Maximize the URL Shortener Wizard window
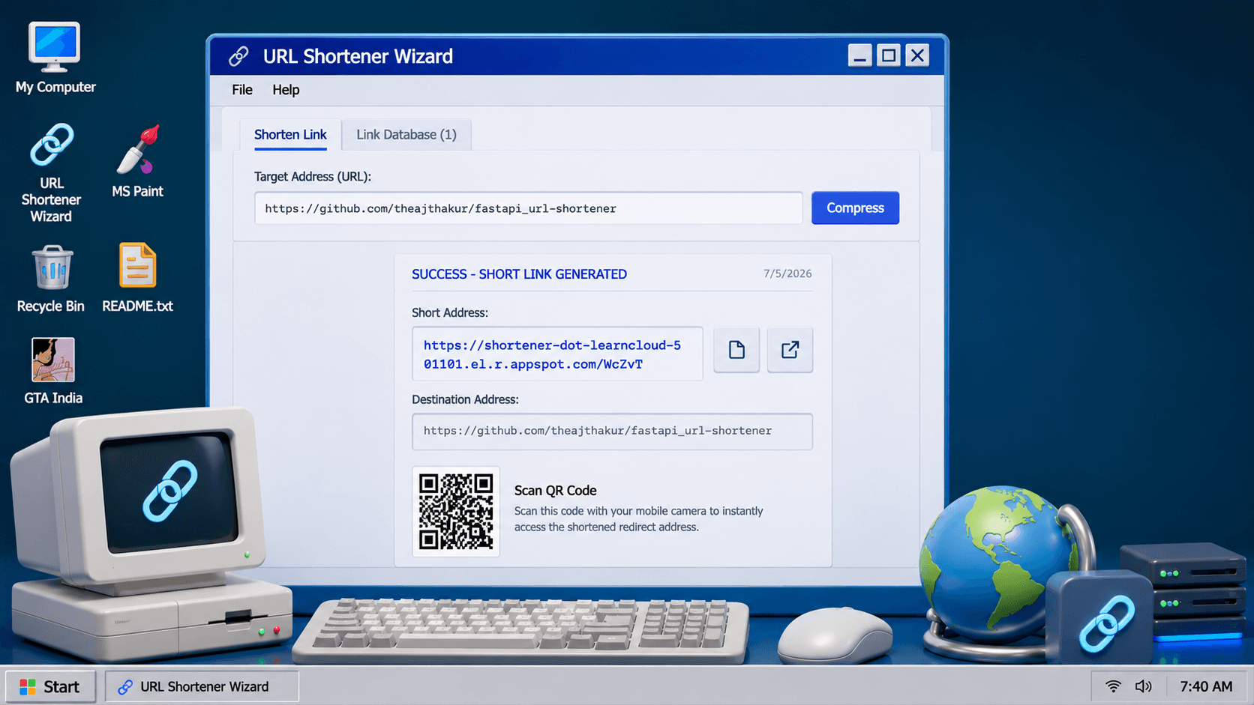The width and height of the screenshot is (1254, 705). (889, 55)
